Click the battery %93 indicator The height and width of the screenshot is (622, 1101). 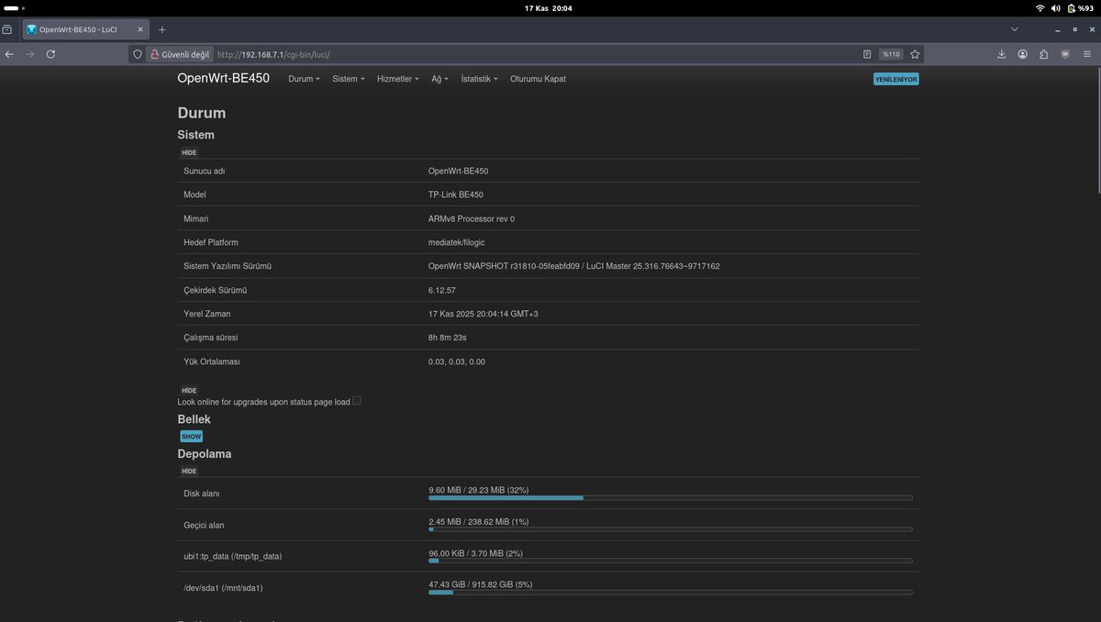click(x=1080, y=7)
